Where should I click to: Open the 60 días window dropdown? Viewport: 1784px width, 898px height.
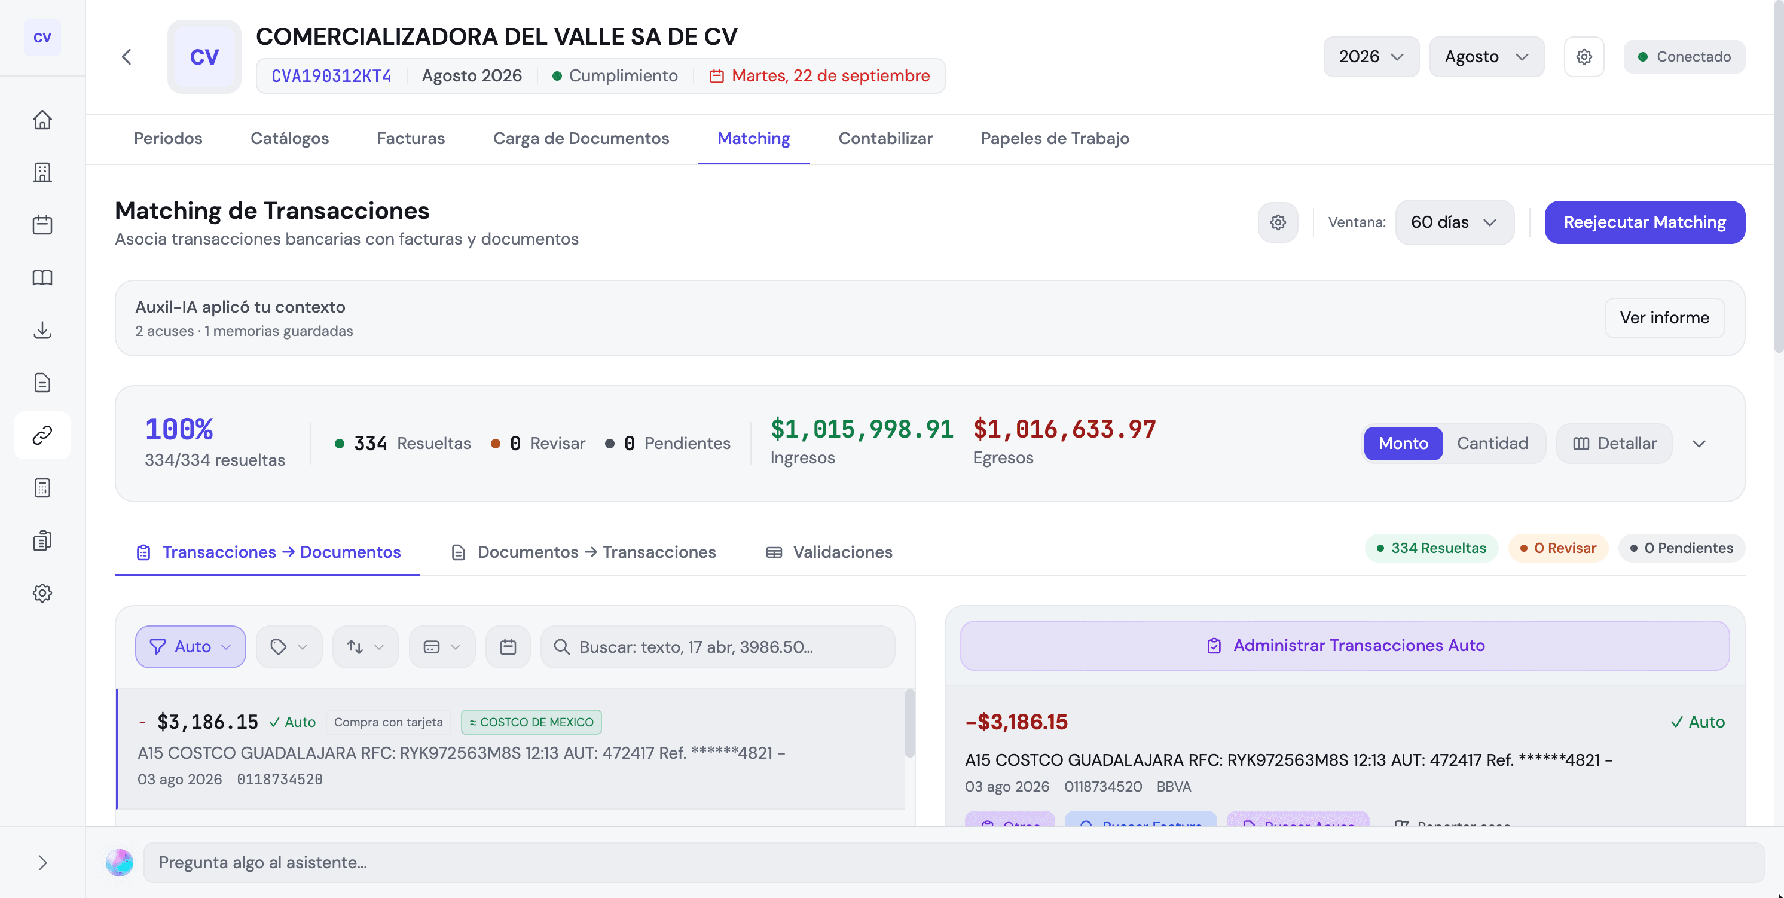[x=1455, y=222]
